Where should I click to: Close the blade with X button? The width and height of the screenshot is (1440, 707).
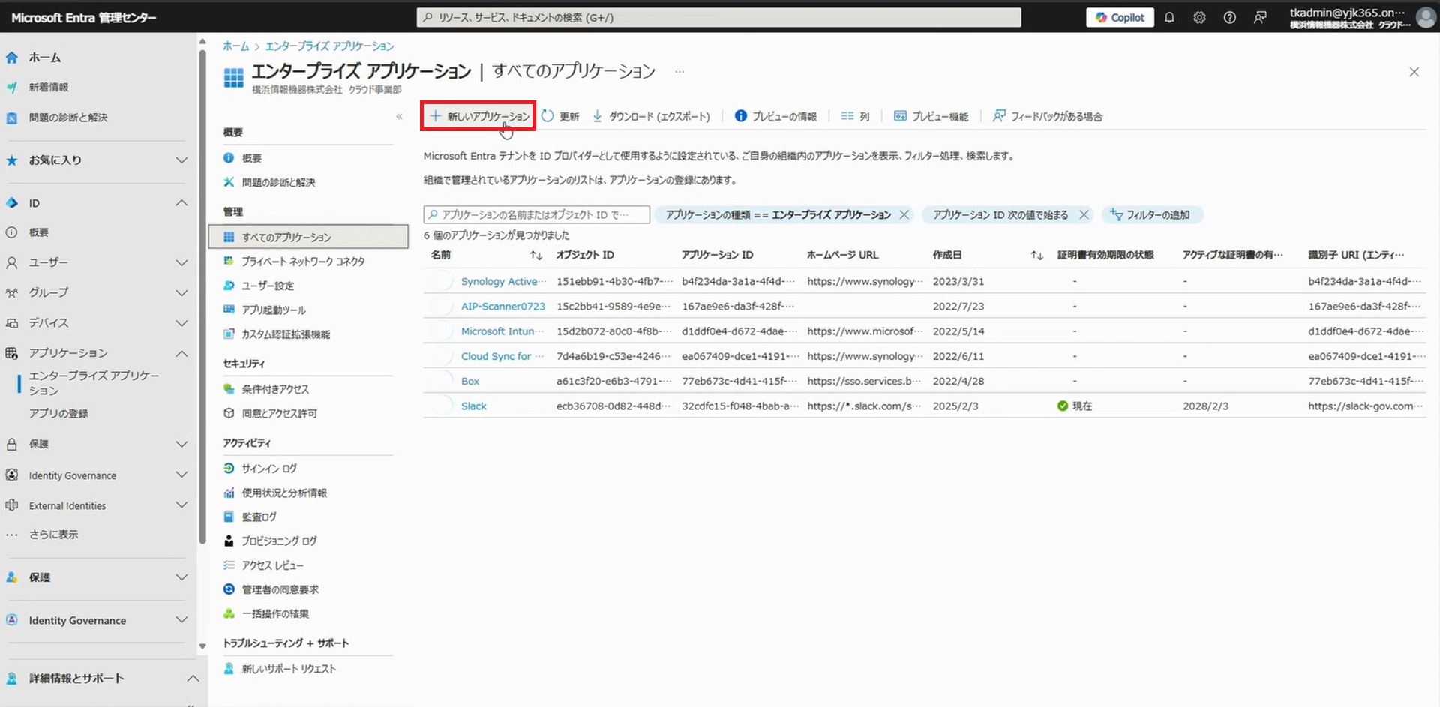tap(1414, 72)
